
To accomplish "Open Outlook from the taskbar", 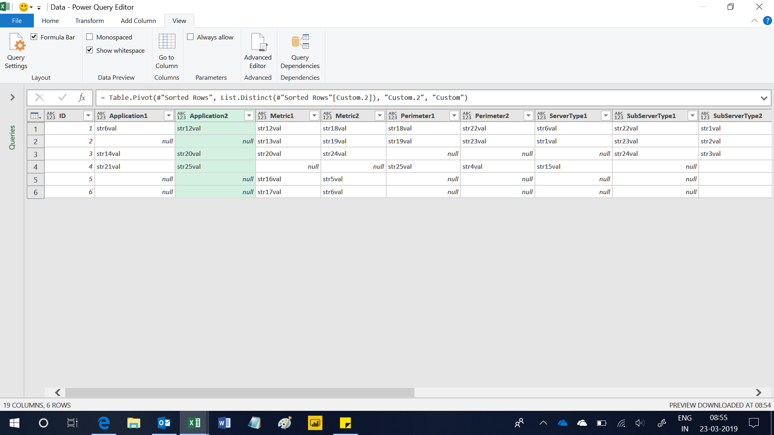I will tap(164, 423).
